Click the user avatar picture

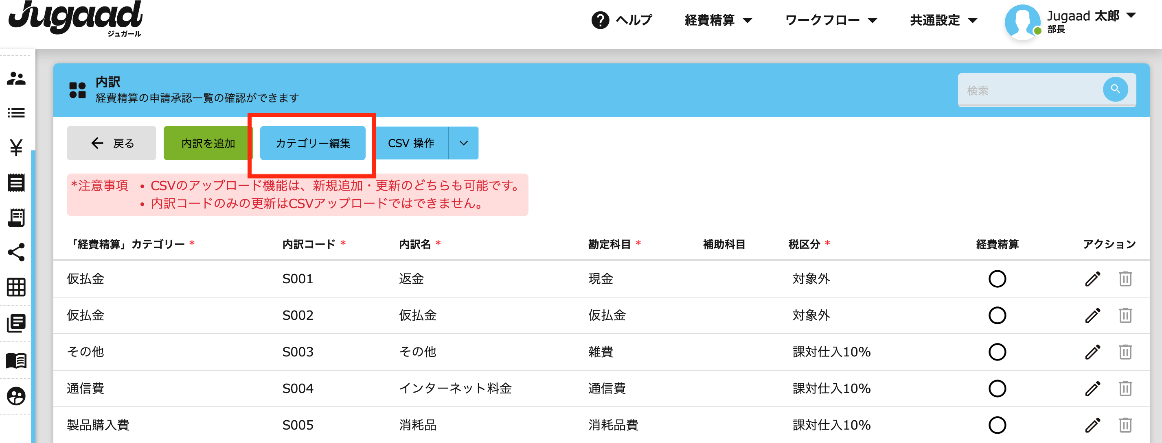(x=1022, y=22)
